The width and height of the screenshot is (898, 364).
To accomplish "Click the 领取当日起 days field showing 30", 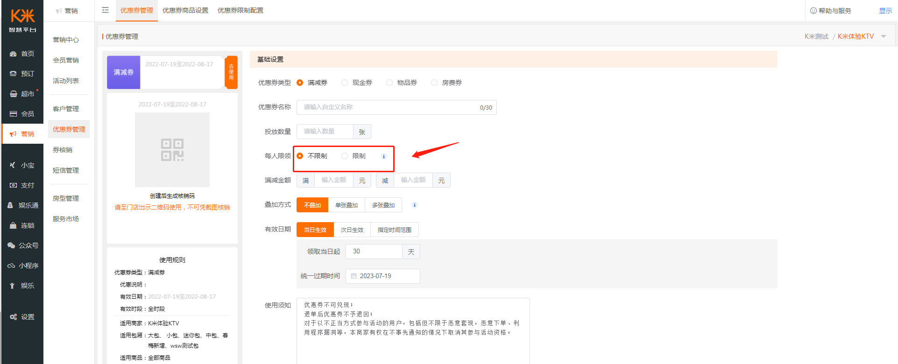I will point(374,252).
